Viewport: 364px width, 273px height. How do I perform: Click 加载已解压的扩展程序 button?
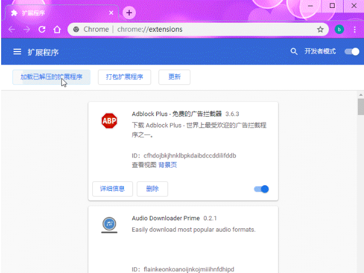coord(52,77)
